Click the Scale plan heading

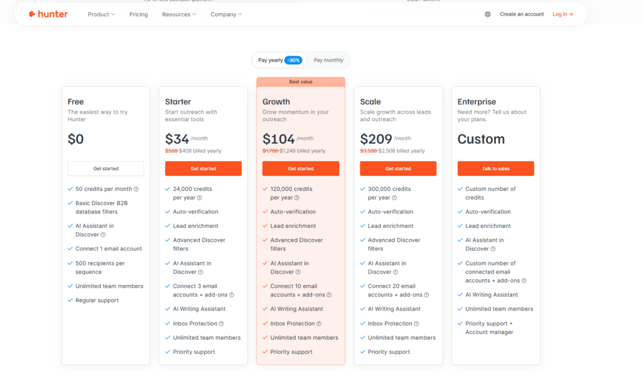pyautogui.click(x=370, y=102)
